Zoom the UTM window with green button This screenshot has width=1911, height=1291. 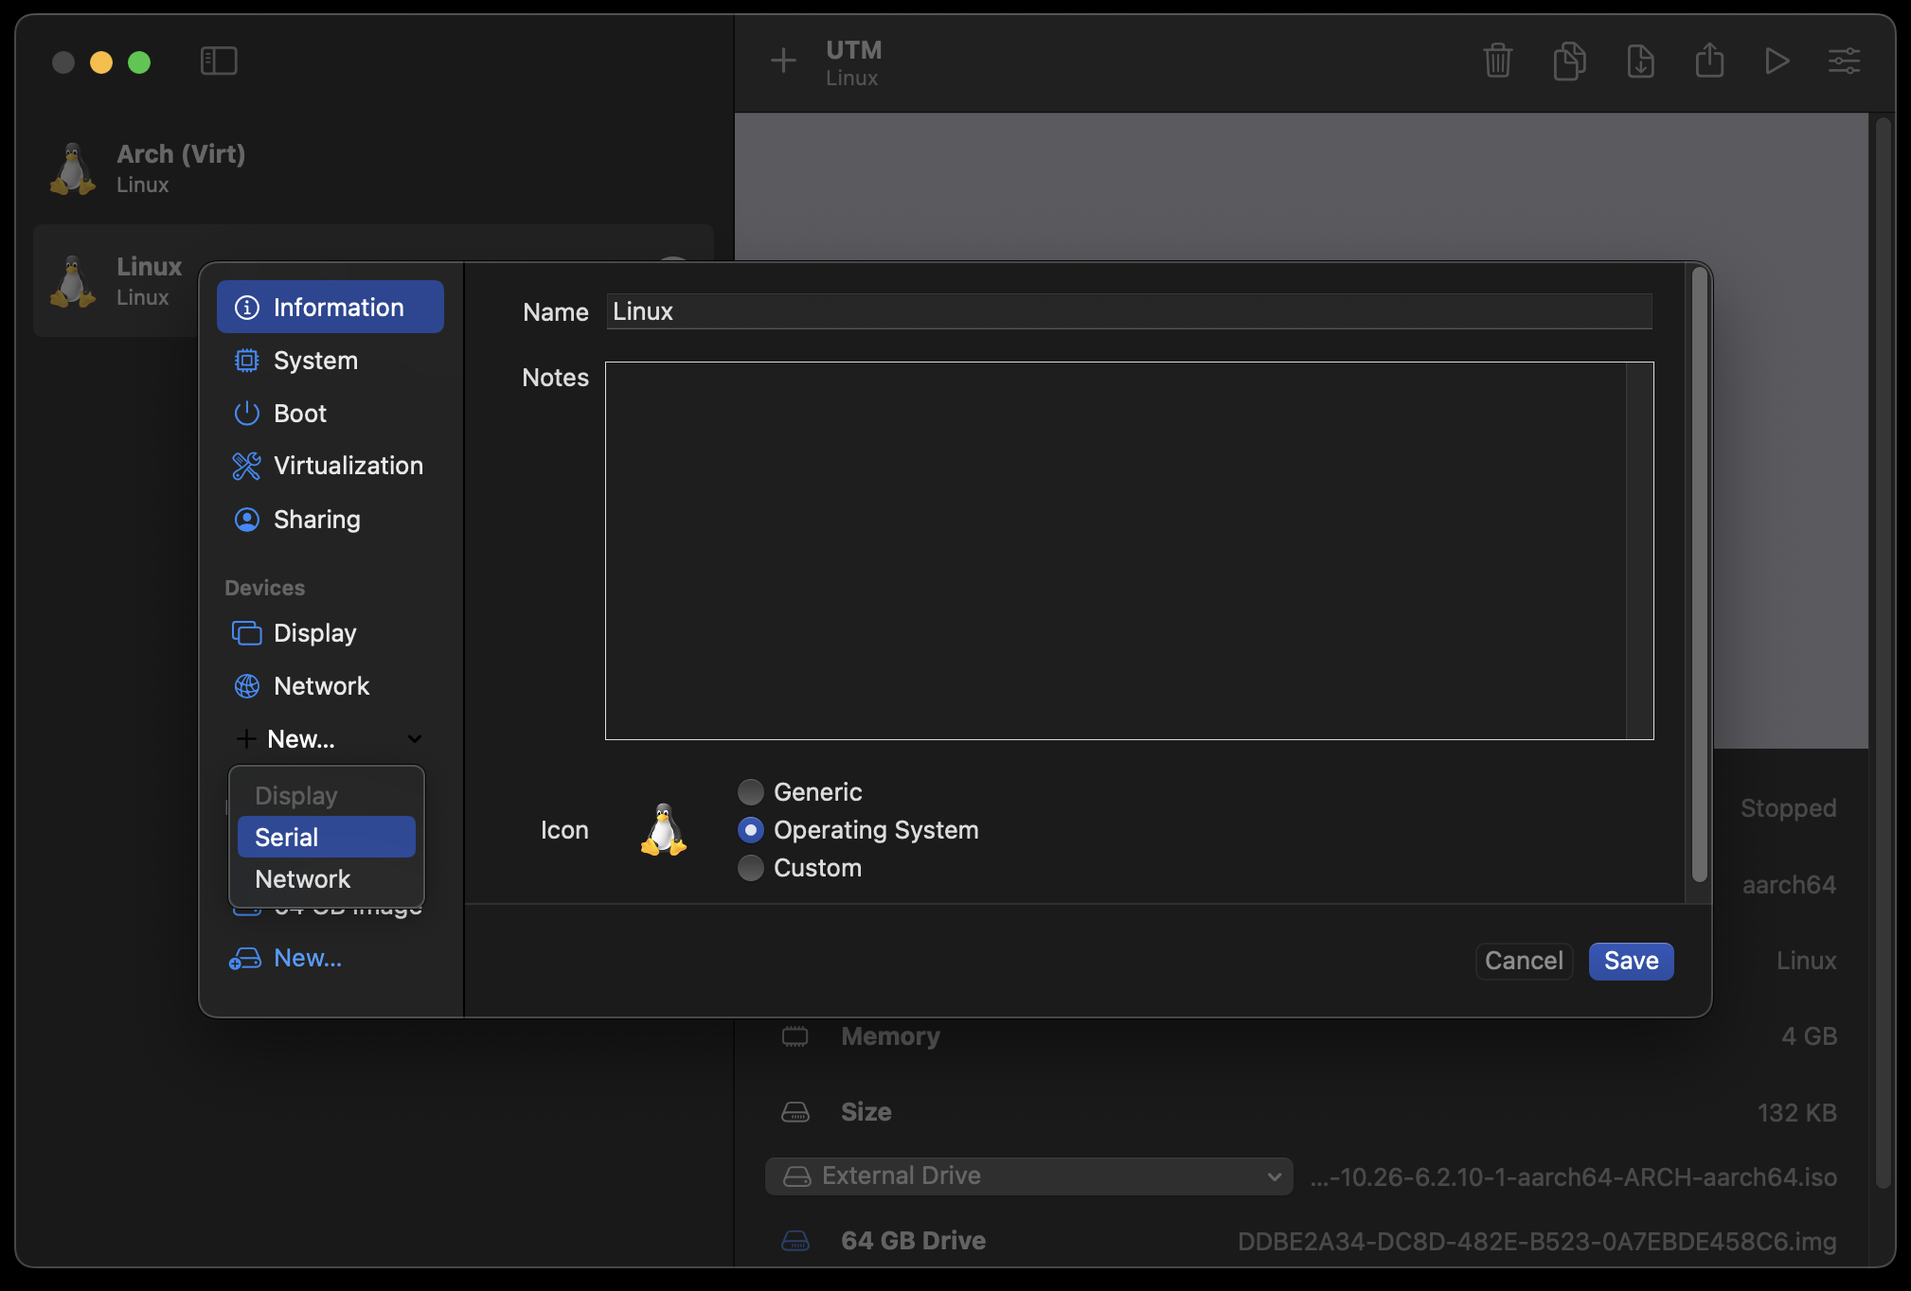click(139, 62)
